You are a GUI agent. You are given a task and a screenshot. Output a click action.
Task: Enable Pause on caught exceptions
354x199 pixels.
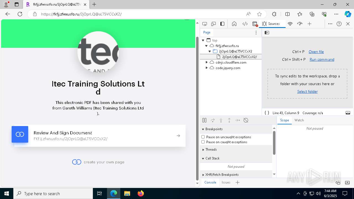pos(203,142)
